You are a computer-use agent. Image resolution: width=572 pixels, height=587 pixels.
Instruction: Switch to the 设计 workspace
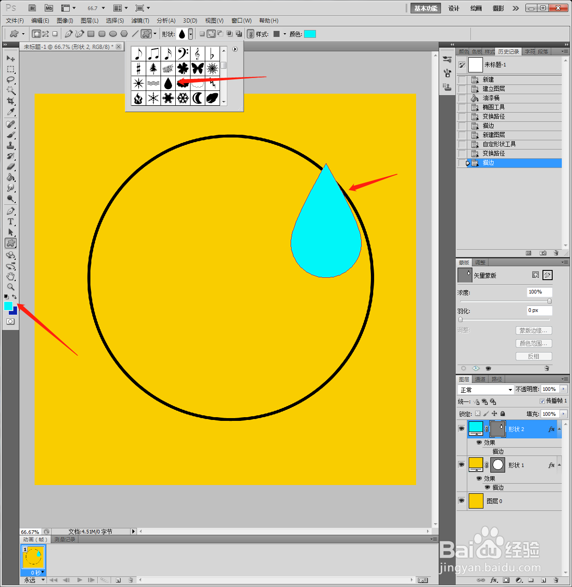[x=454, y=8]
